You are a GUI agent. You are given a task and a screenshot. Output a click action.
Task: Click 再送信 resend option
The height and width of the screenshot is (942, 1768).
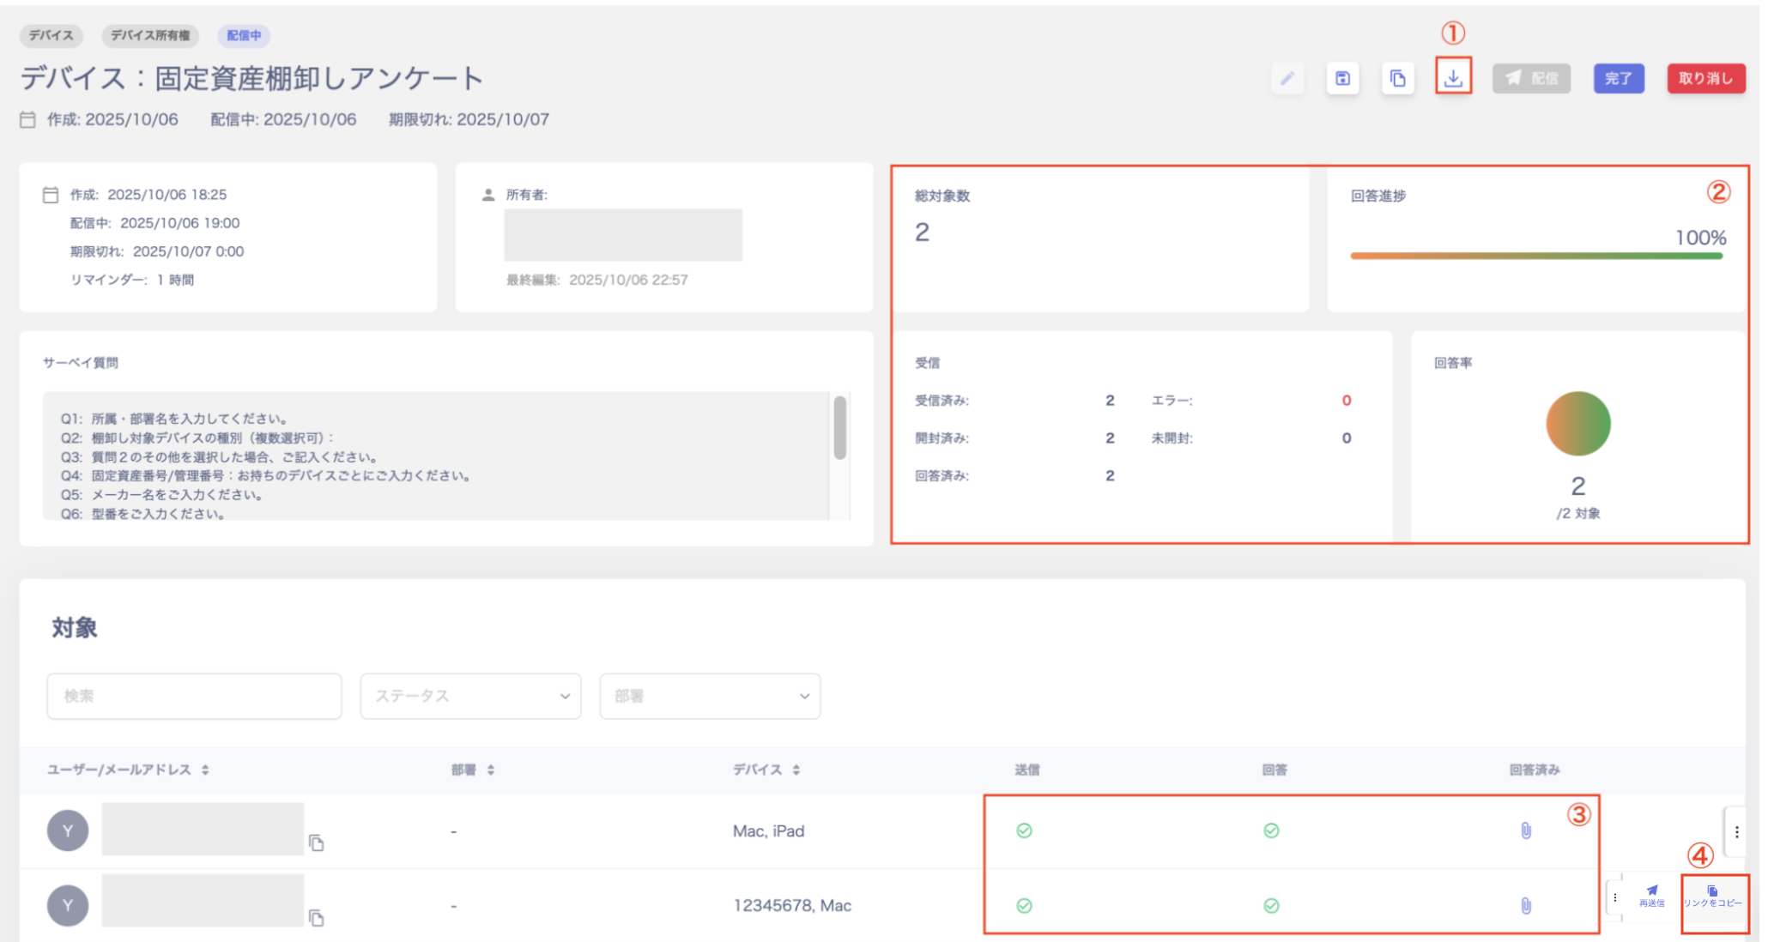click(1651, 897)
